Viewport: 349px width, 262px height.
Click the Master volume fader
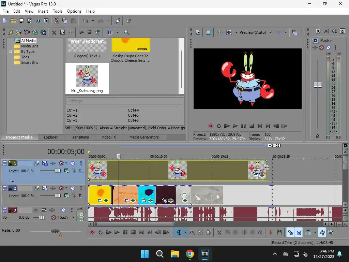coord(318,85)
